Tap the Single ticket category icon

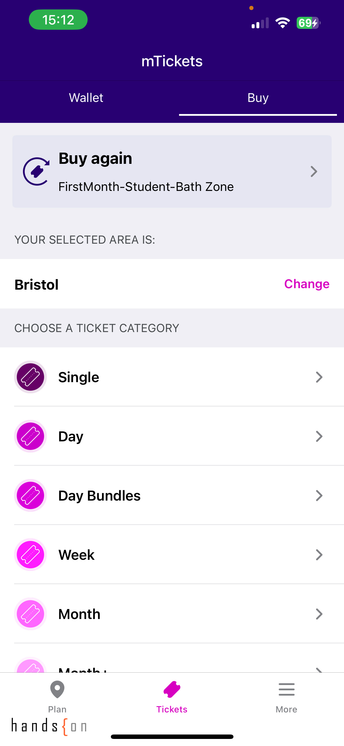30,377
